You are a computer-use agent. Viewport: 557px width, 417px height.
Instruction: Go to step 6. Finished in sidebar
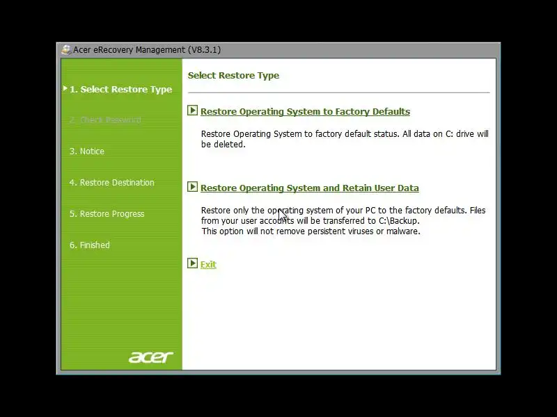pyautogui.click(x=90, y=245)
